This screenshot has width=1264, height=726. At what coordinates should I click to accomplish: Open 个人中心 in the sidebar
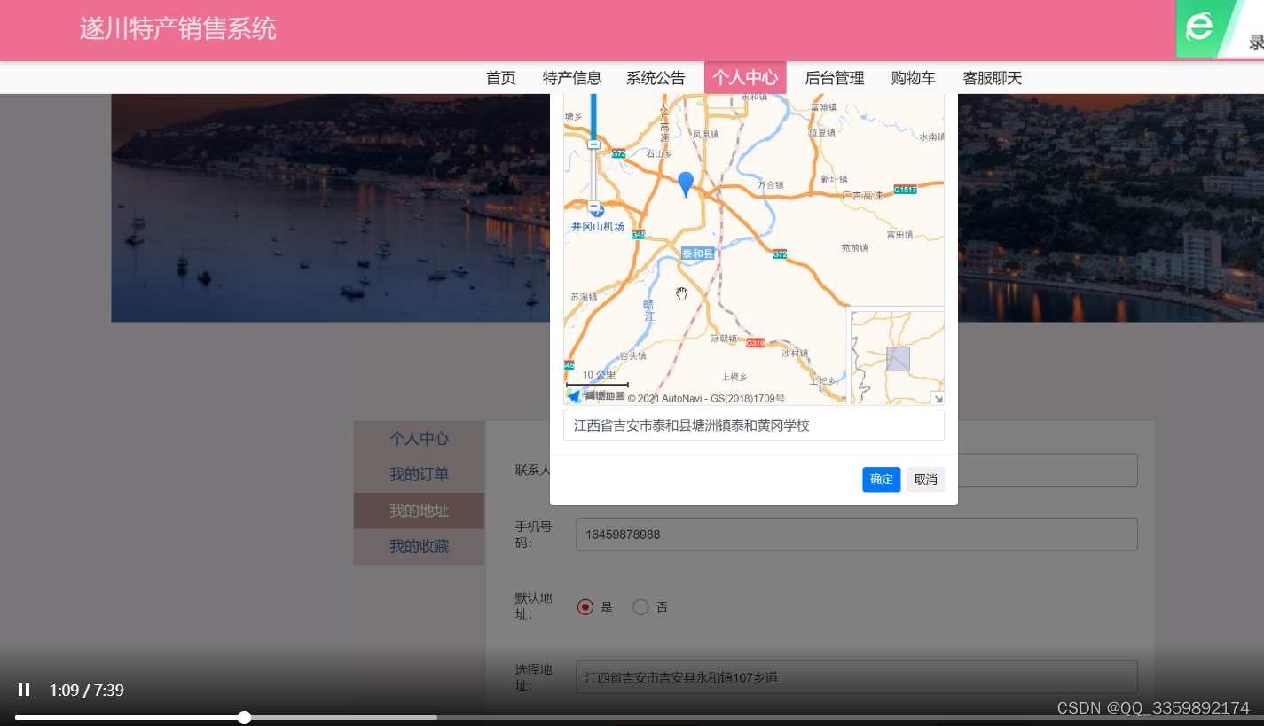(420, 439)
